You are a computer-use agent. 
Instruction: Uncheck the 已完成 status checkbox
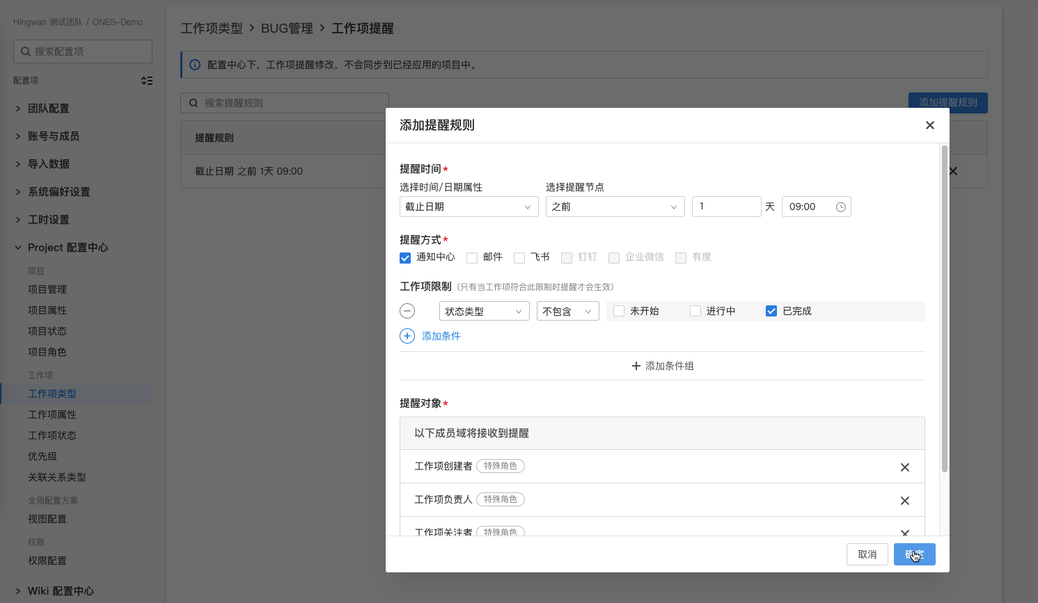(771, 311)
